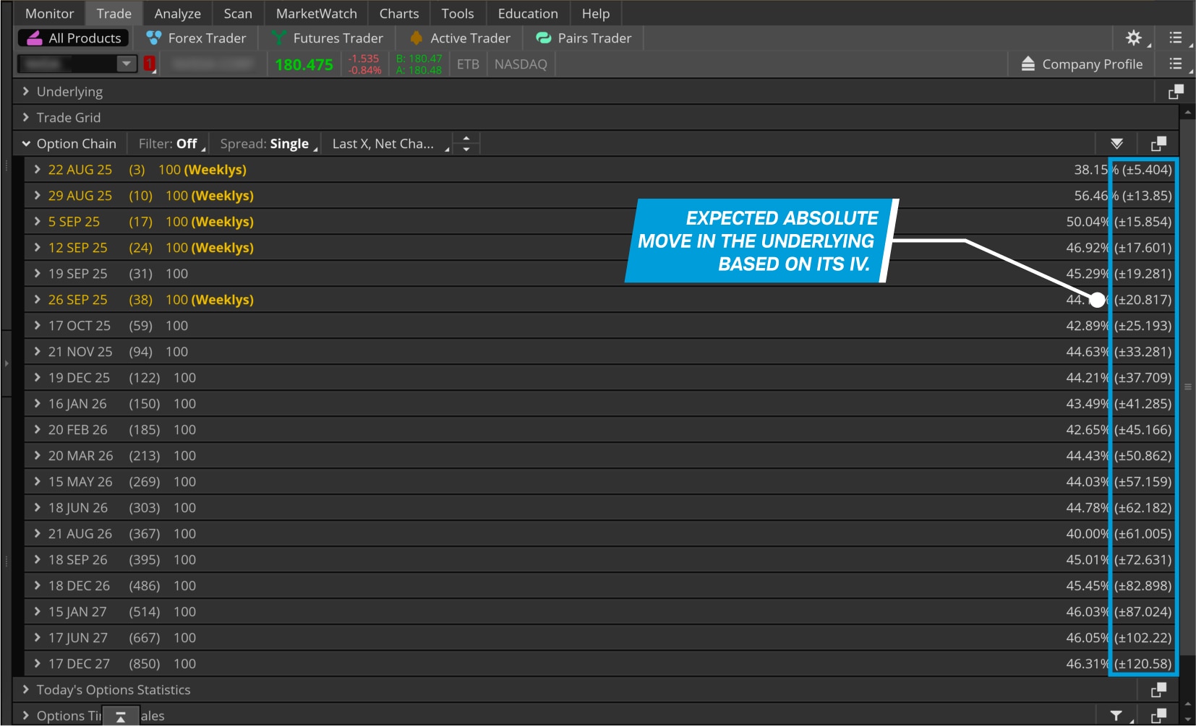Expand the 19 DEC 25 expiration
Image resolution: width=1196 pixels, height=726 pixels.
coord(38,378)
